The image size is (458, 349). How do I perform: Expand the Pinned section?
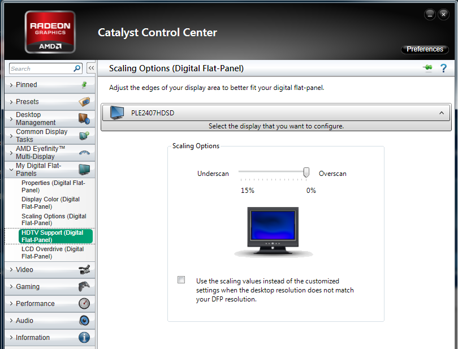tap(40, 85)
